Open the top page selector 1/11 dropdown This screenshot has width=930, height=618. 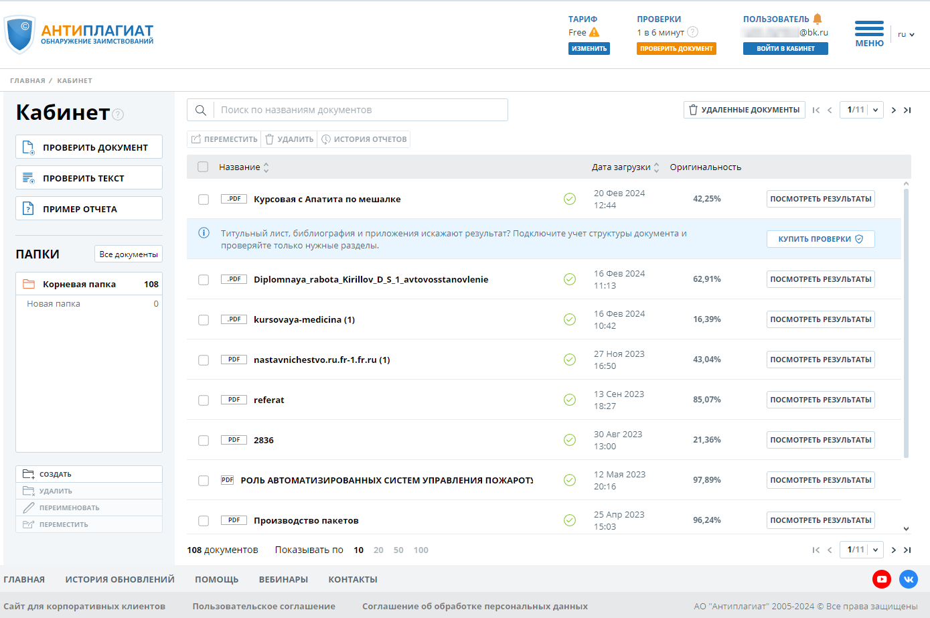[x=862, y=110]
